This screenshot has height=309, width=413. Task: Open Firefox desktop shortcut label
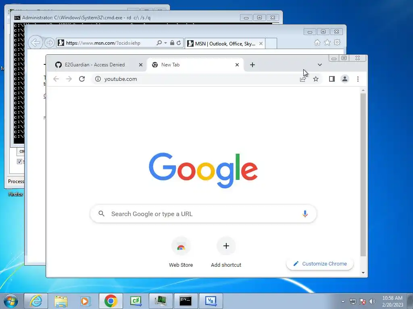[x=16, y=194]
